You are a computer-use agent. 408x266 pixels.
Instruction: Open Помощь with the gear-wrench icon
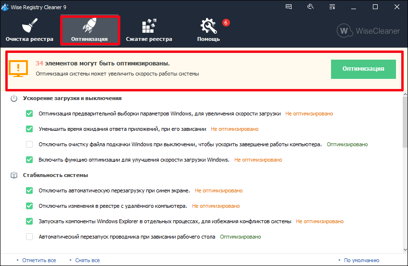(208, 30)
